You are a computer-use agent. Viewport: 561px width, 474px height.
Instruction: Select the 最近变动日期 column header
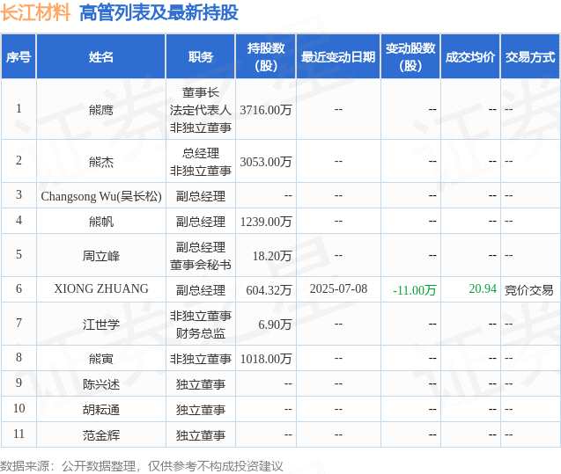(x=338, y=57)
